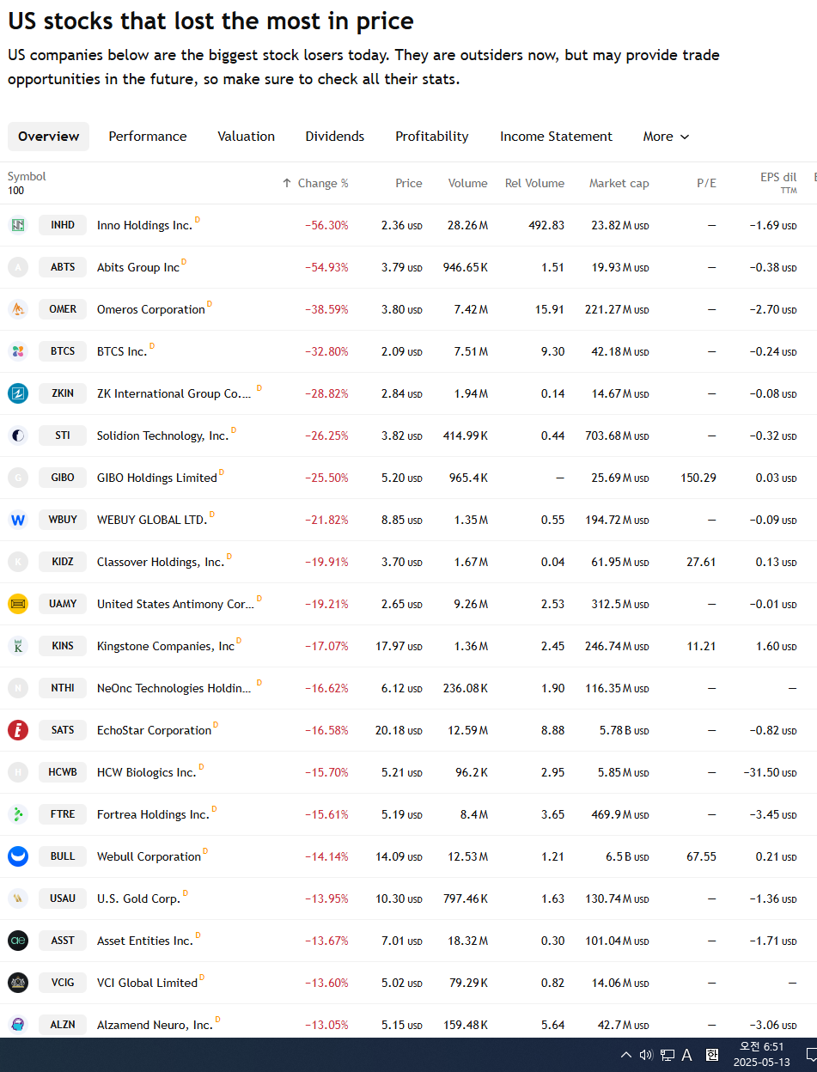The width and height of the screenshot is (817, 1072).
Task: Click GIBO's P/E value 150.29
Action: [x=698, y=478]
